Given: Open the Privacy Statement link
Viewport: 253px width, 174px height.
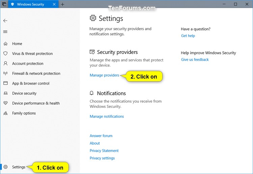Looking at the screenshot, I should (x=104, y=151).
